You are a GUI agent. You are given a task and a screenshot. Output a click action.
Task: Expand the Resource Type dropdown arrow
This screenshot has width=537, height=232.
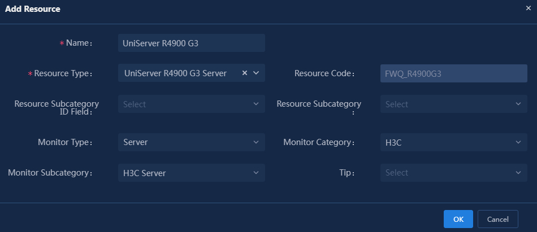click(256, 73)
